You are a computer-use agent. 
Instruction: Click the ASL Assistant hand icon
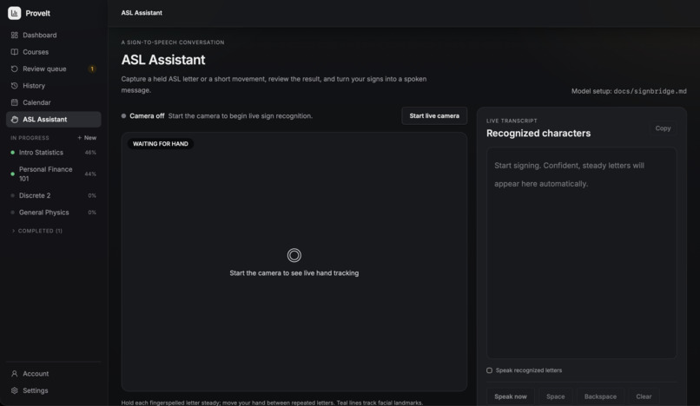pos(14,119)
